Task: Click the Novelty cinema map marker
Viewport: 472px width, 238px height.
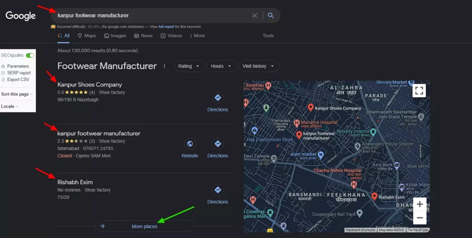Action: tap(373, 131)
